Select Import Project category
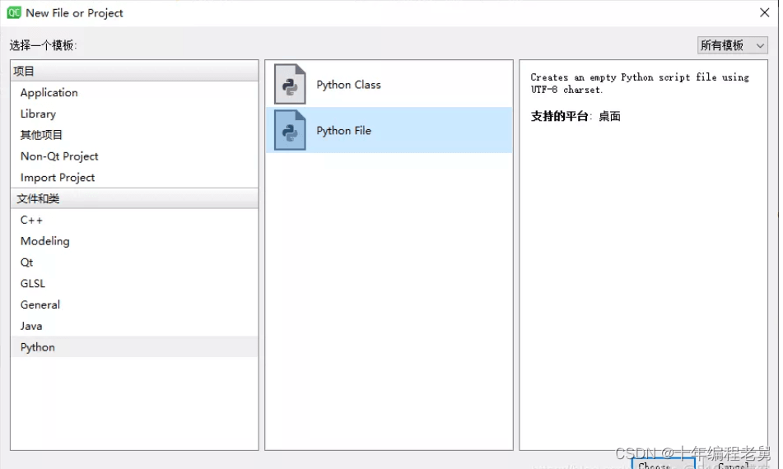Screen dimensions: 783x469 (x=134, y=178)
